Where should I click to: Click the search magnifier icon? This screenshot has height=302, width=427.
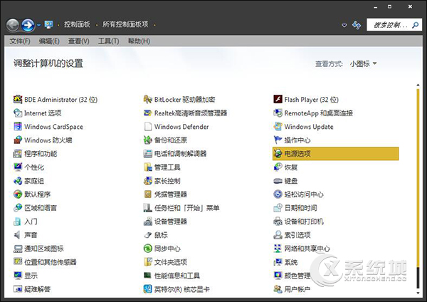tap(416, 25)
